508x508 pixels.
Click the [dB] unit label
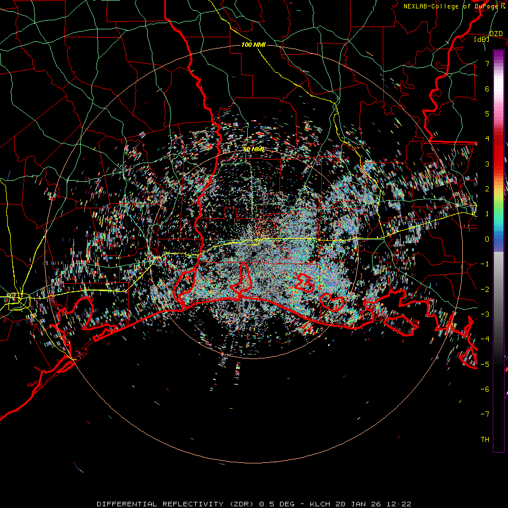(482, 39)
